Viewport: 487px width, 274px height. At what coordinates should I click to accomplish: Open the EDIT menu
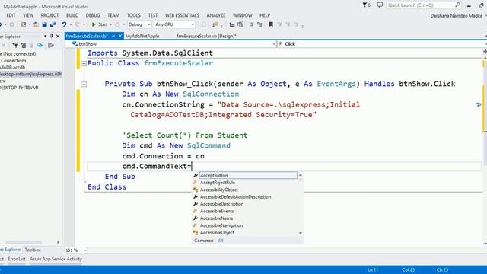click(x=11, y=15)
